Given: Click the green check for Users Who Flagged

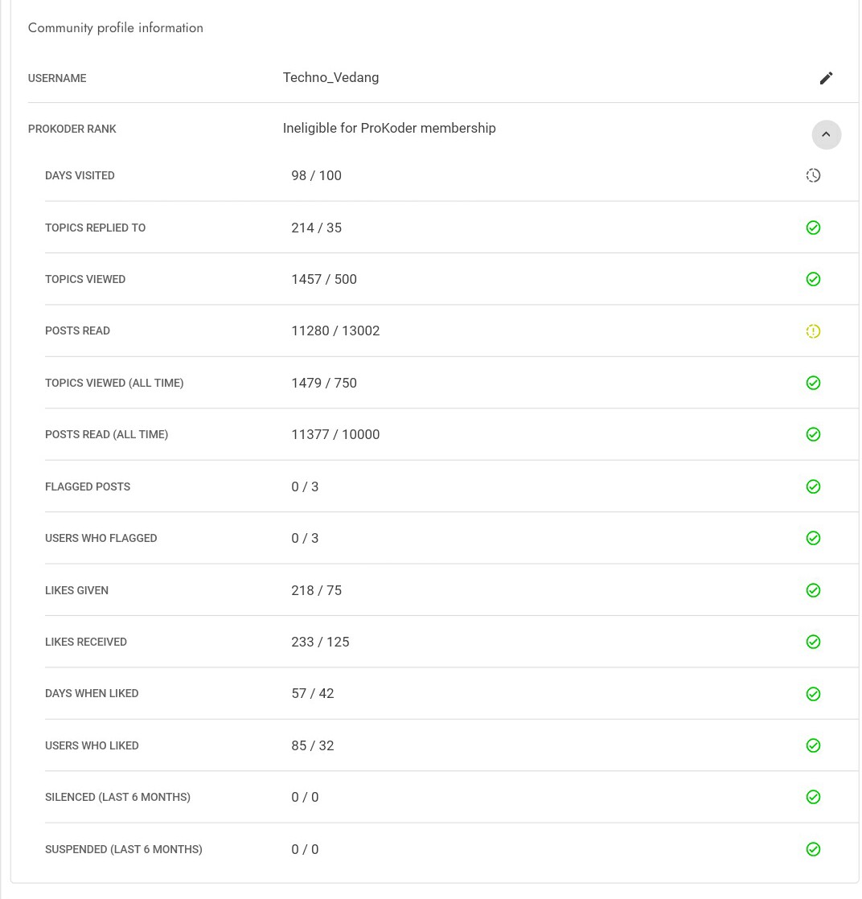Looking at the screenshot, I should click(813, 538).
